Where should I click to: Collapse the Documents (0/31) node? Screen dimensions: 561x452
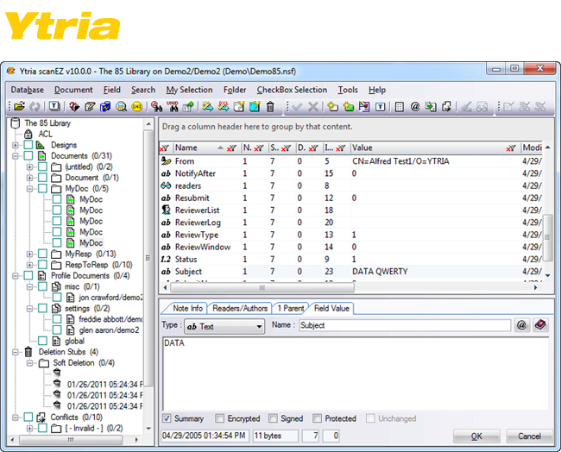click(x=15, y=156)
